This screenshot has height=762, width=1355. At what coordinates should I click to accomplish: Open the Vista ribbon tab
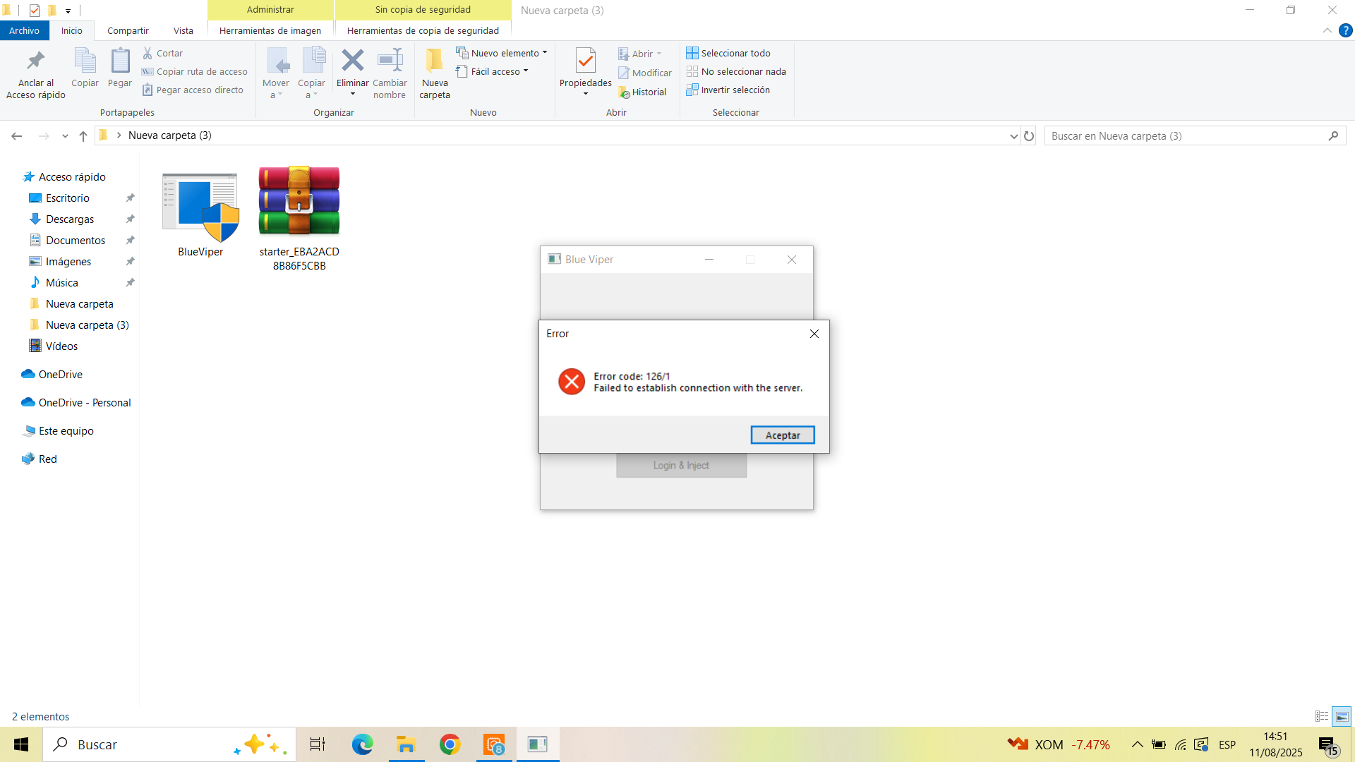pyautogui.click(x=183, y=30)
